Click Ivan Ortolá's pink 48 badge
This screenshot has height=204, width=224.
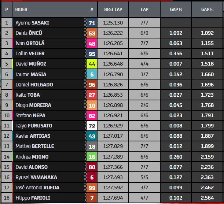click(92, 43)
